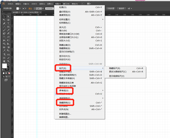Expand the 校样设置(F) submenu

click(79, 20)
